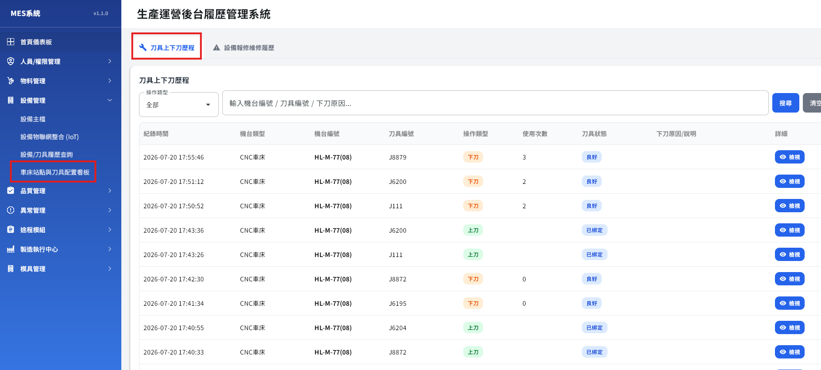Click the 下刀原因/說明 column header

point(676,134)
